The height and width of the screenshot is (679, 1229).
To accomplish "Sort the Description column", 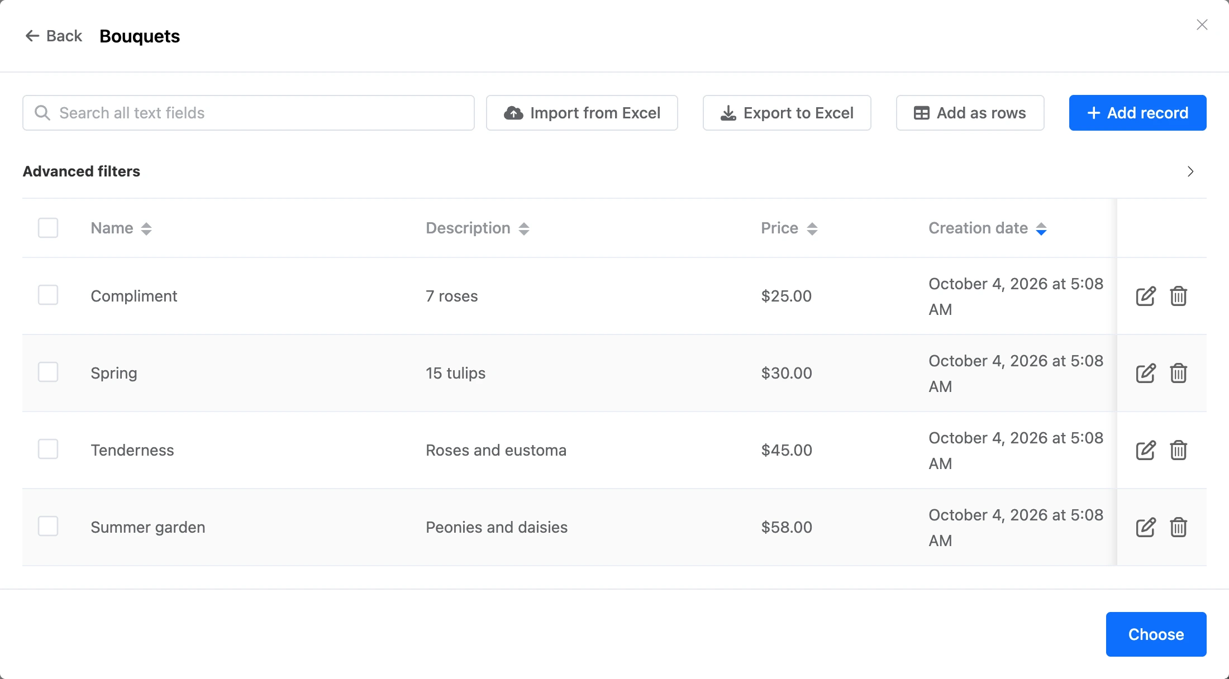I will 478,228.
